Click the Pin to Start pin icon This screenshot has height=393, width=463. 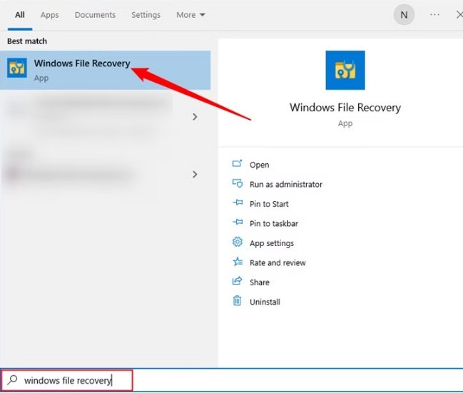point(238,203)
